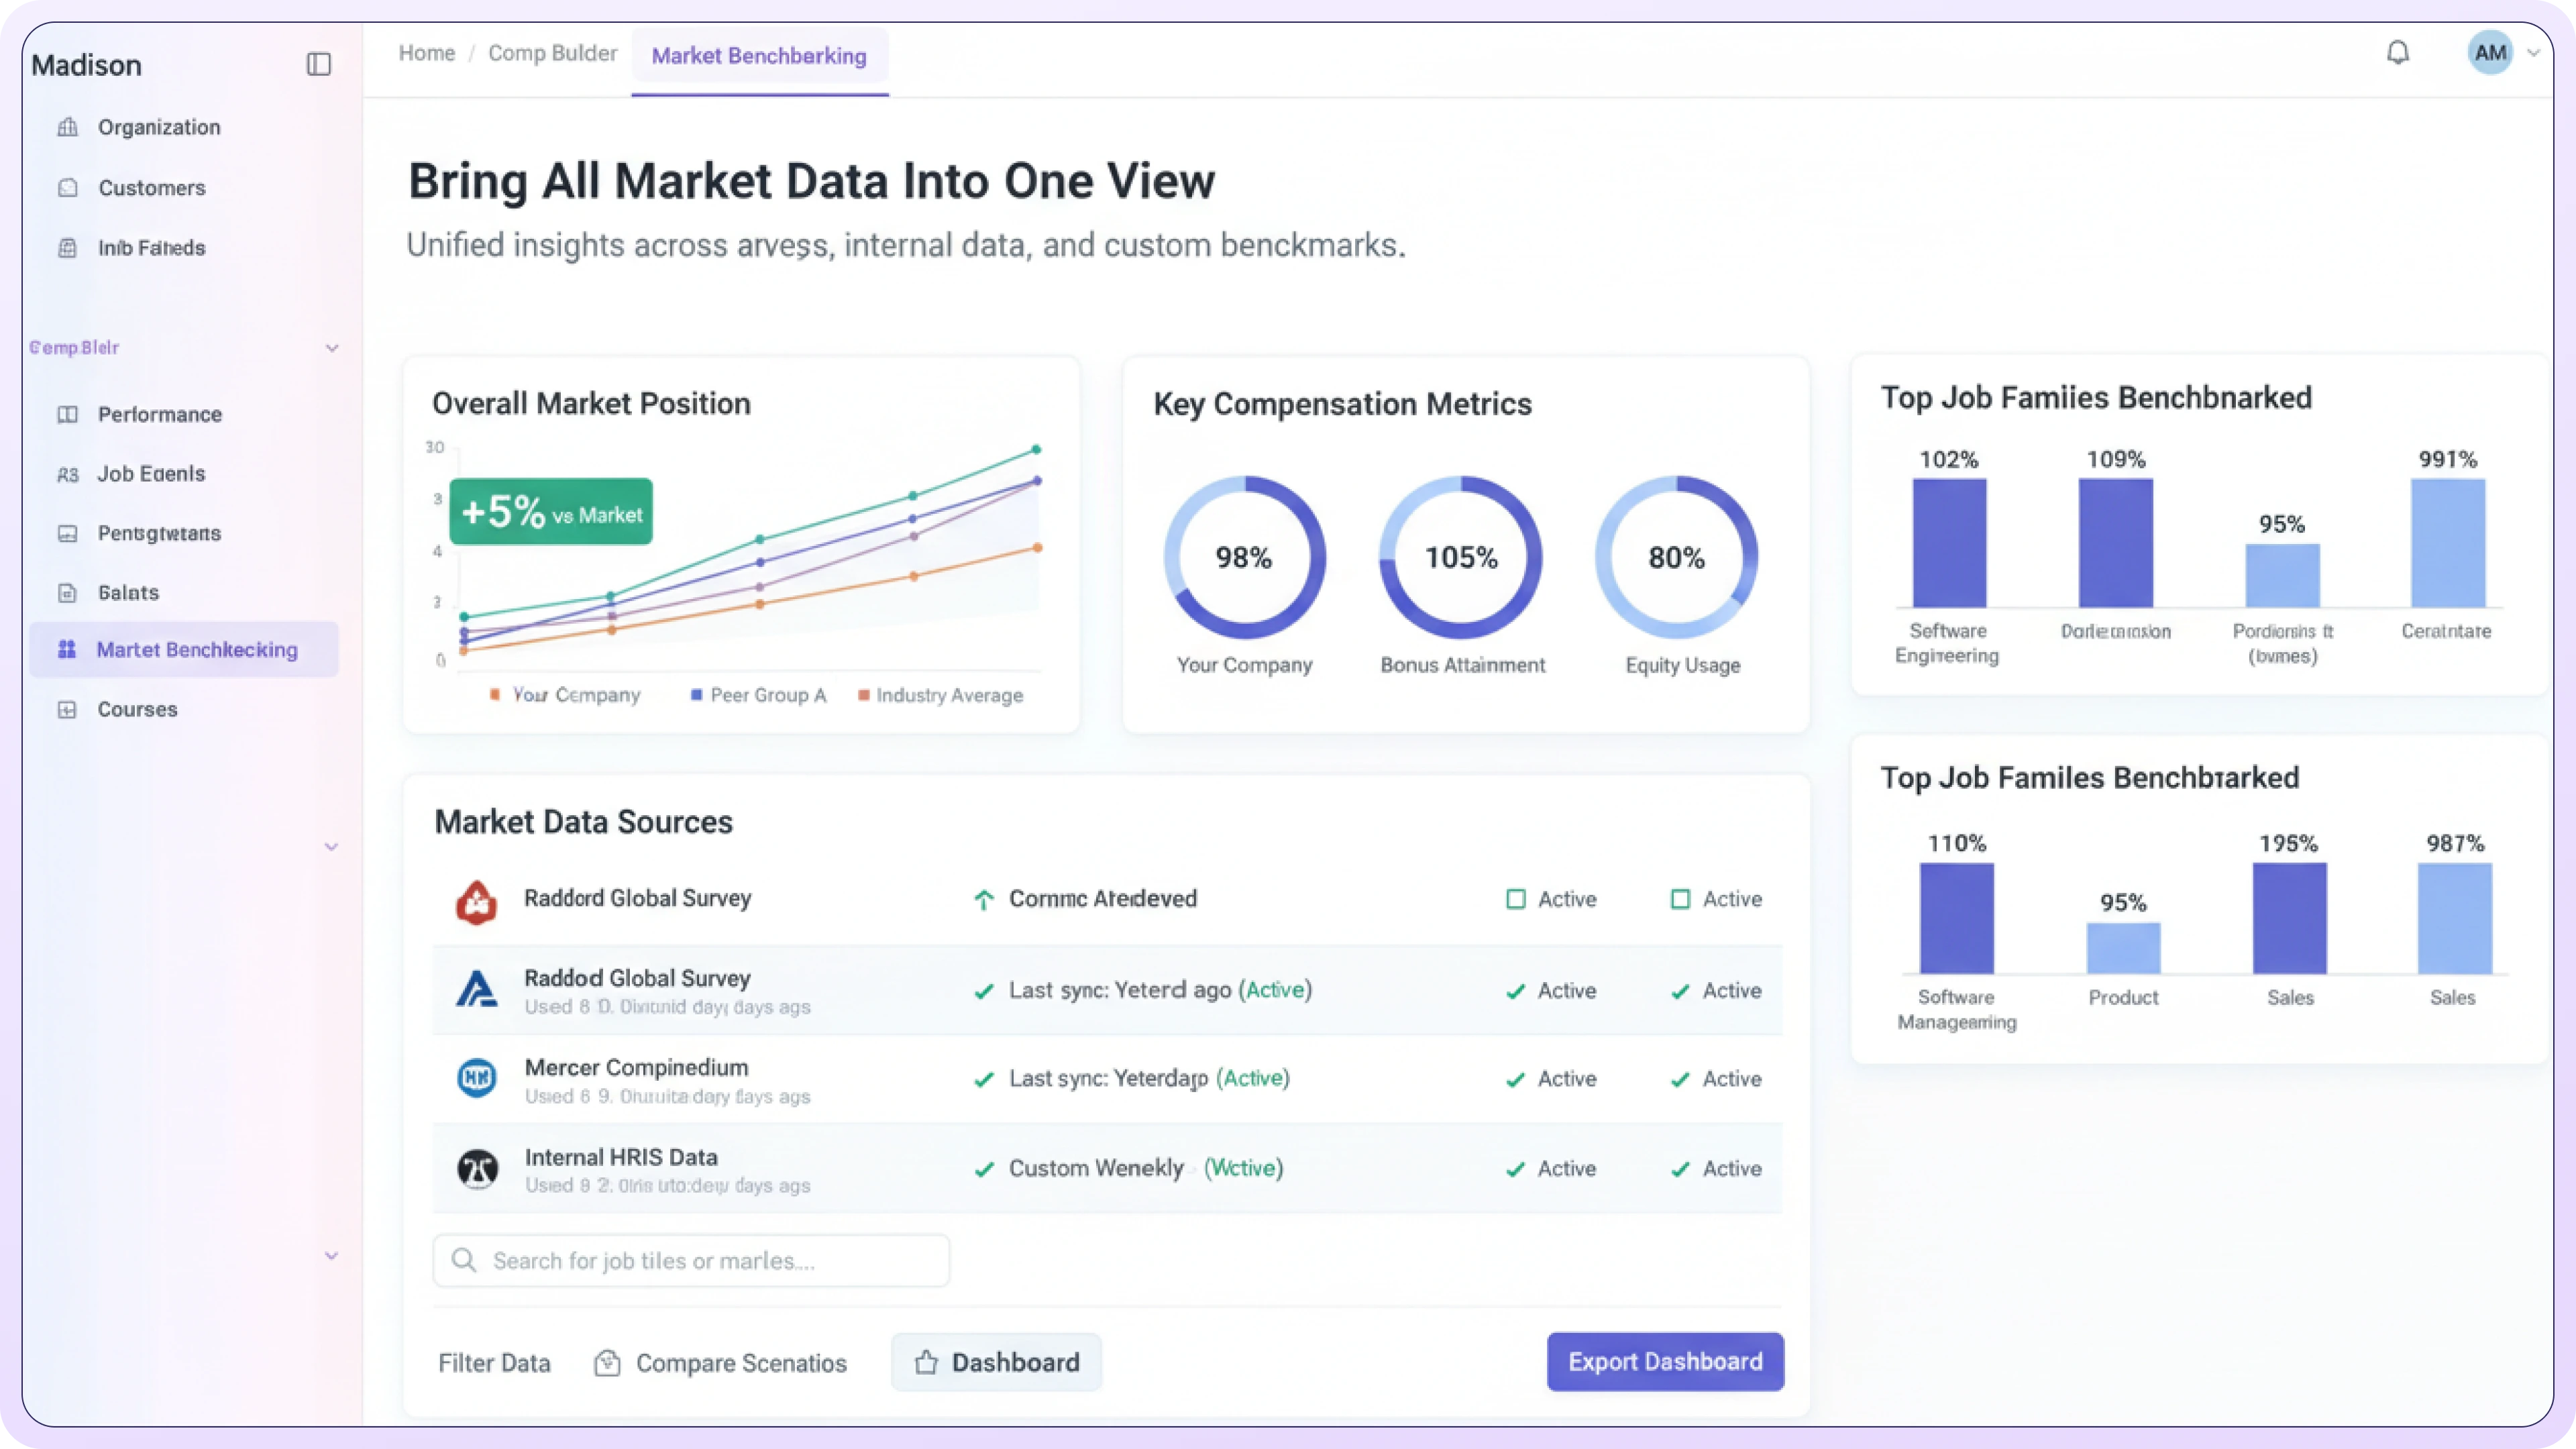This screenshot has width=2576, height=1449.
Task: Expand the bottom sidebar chevron
Action: [332, 1256]
